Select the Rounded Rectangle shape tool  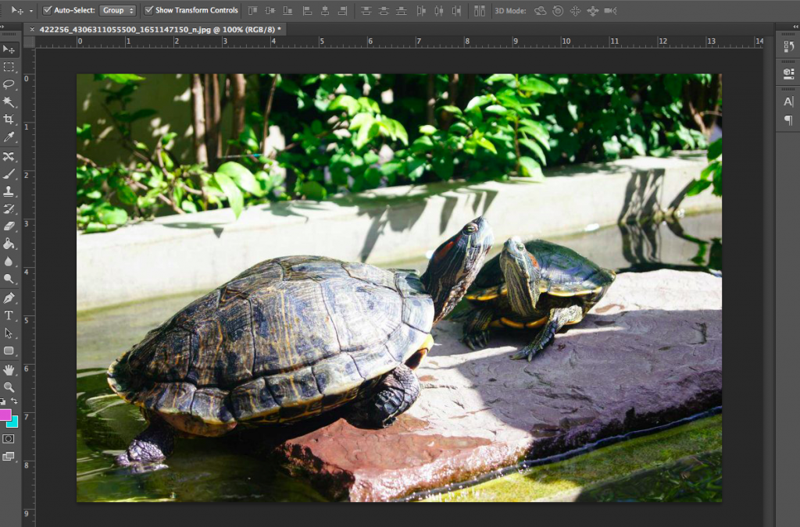click(x=9, y=350)
